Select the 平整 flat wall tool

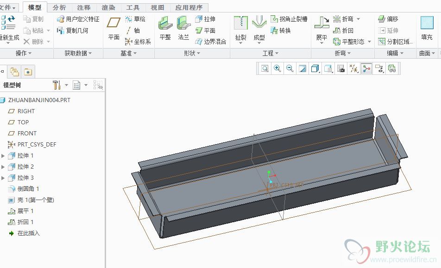click(x=165, y=28)
